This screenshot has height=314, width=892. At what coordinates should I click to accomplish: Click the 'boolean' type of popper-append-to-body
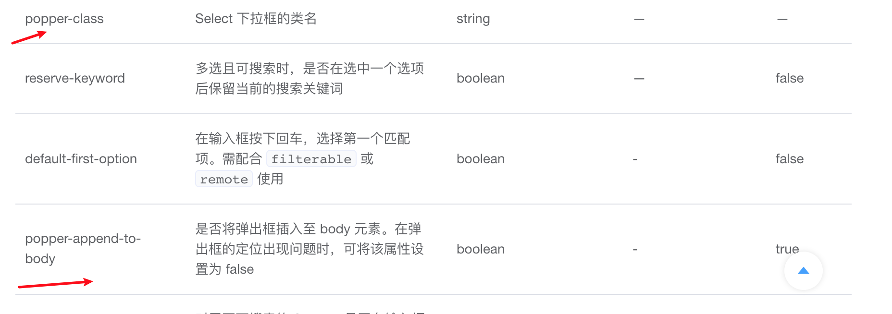tap(481, 248)
